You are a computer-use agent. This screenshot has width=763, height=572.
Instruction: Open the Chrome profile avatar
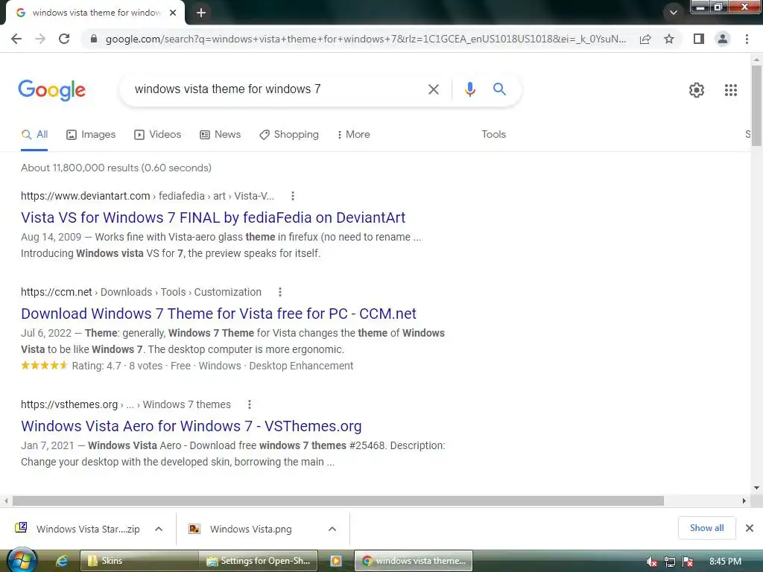[x=723, y=39]
